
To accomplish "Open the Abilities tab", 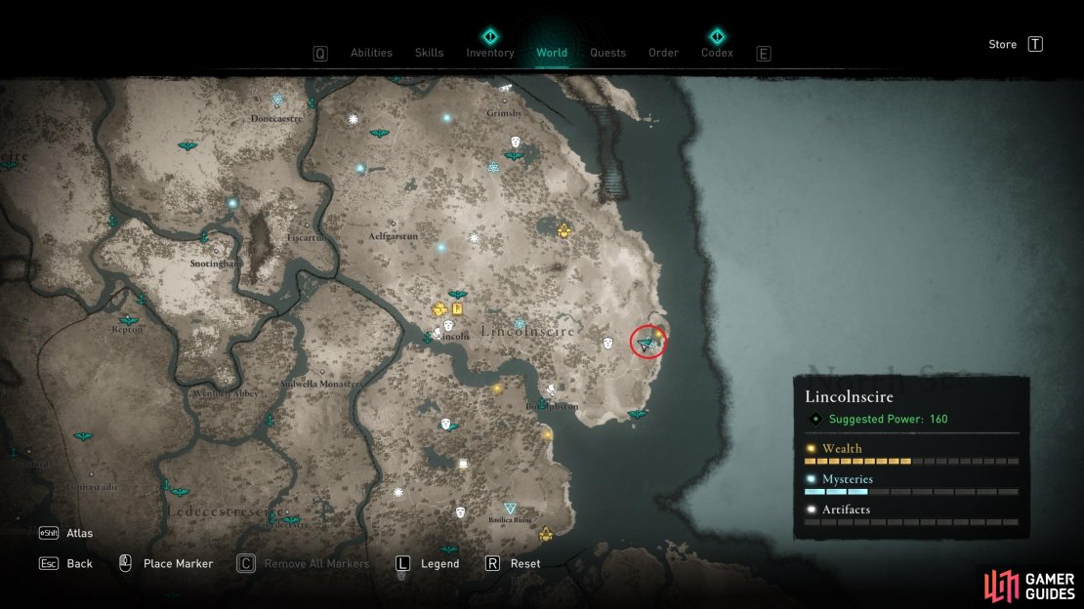I will [x=371, y=53].
